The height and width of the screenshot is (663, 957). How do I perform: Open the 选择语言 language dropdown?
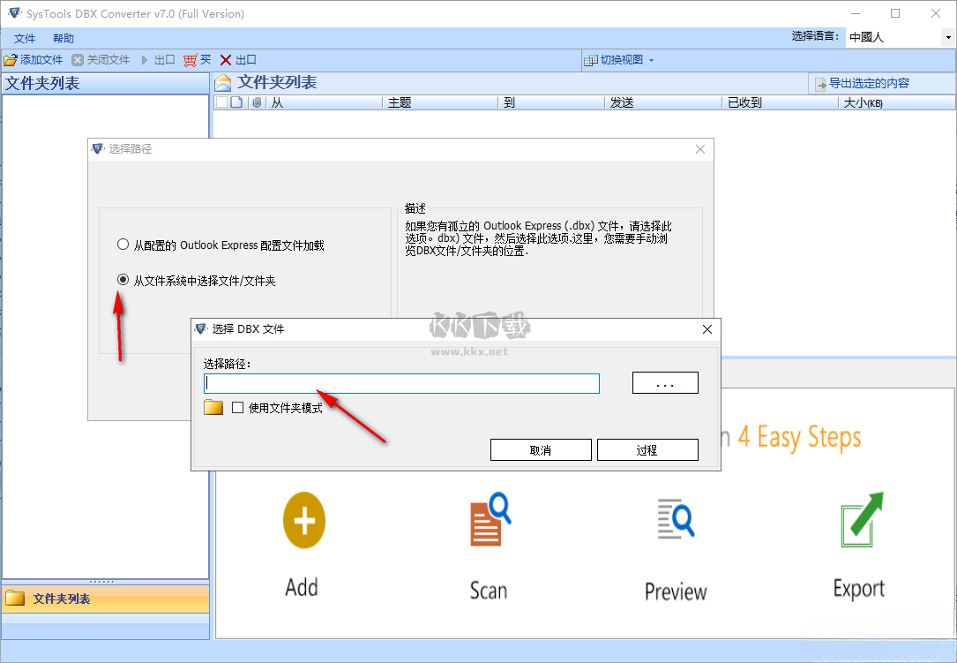(946, 37)
